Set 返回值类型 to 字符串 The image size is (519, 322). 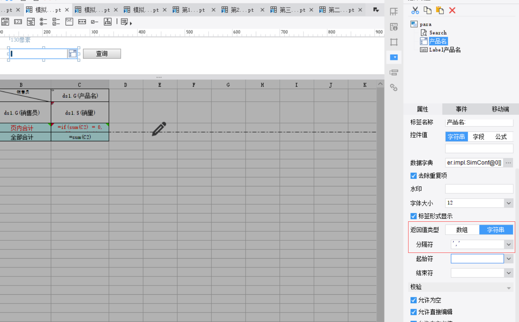point(496,230)
